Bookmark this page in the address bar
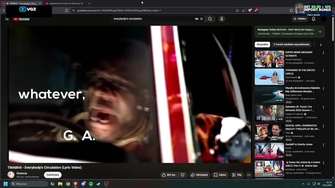 tap(66, 10)
